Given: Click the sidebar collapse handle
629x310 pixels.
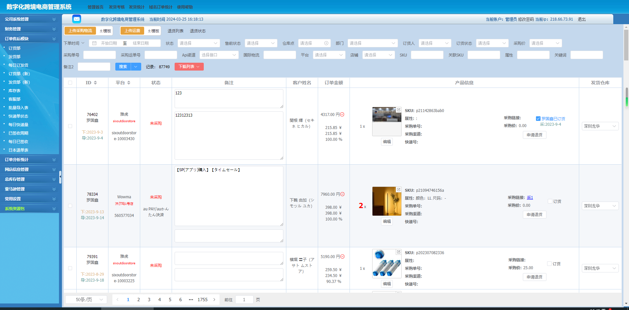Looking at the screenshot, I should tap(60, 177).
